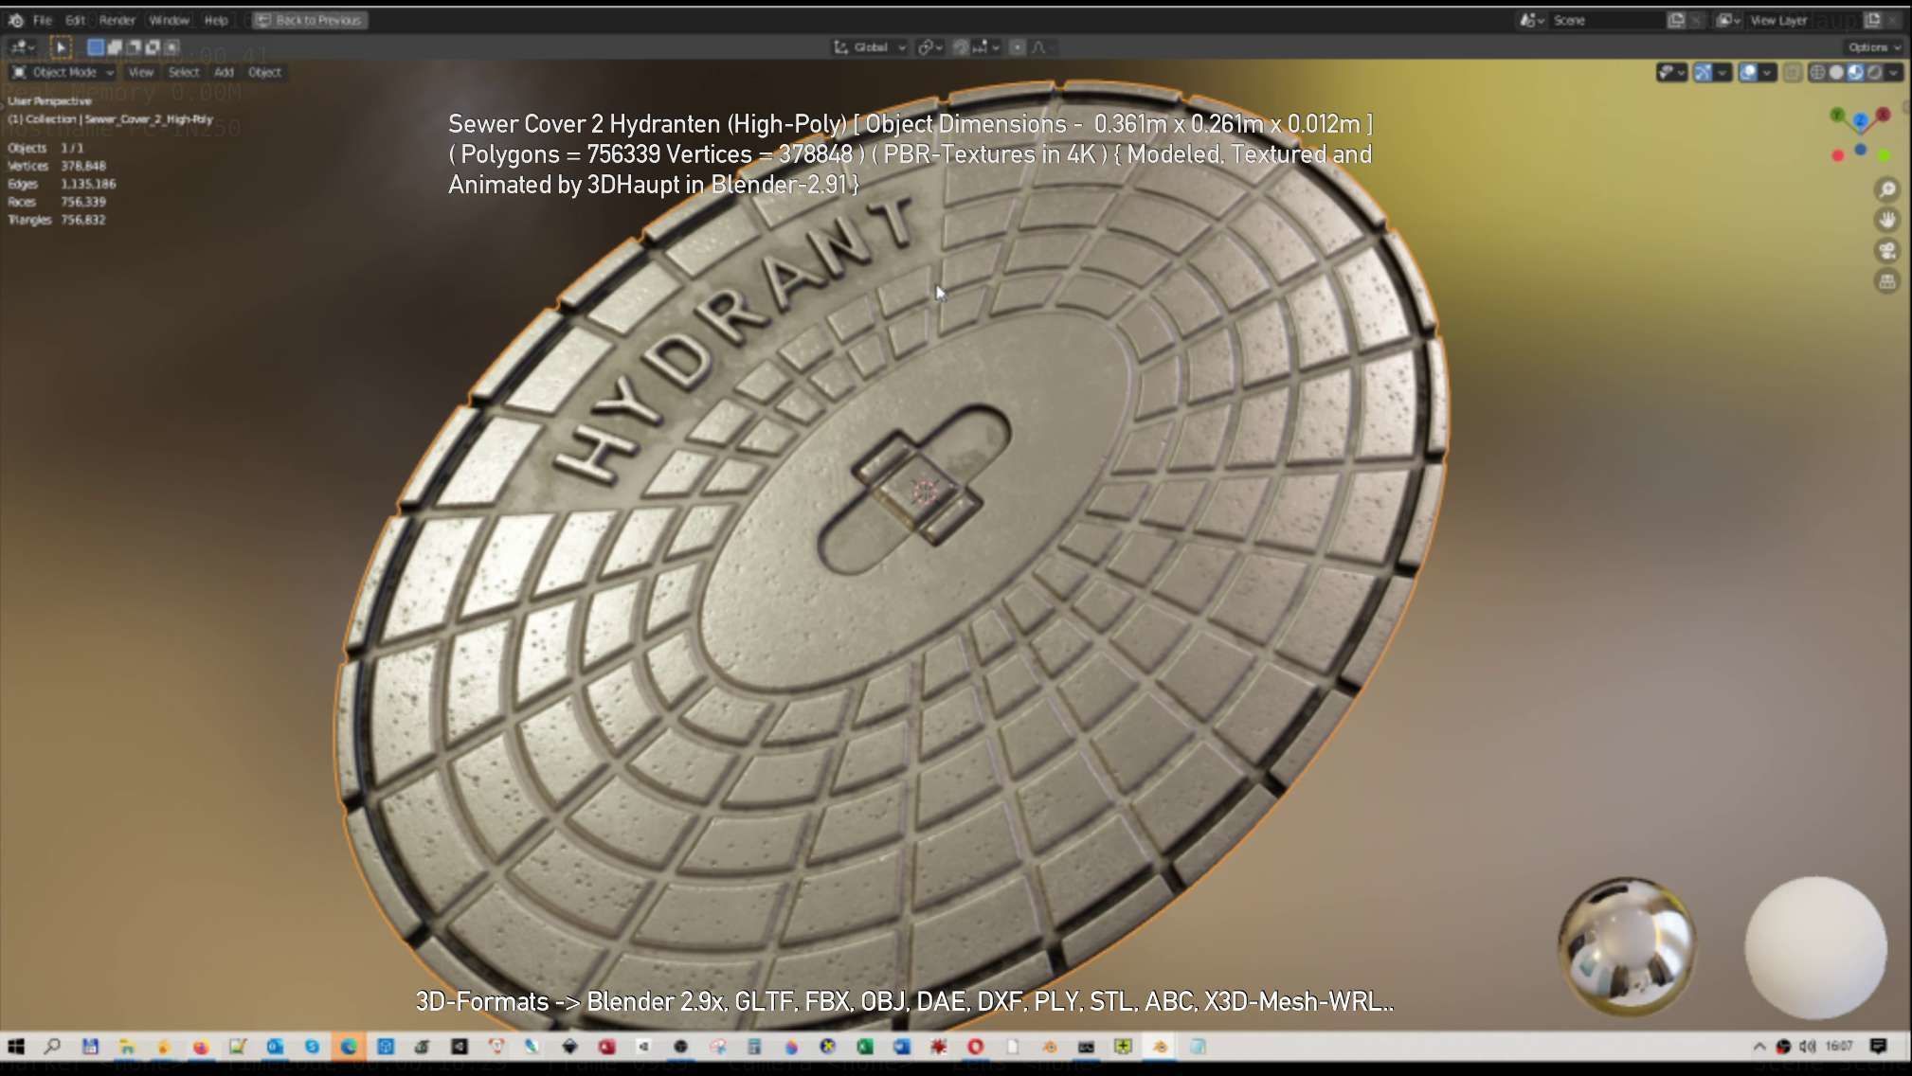
Task: Choose the Intersect selection mode icon
Action: [171, 47]
